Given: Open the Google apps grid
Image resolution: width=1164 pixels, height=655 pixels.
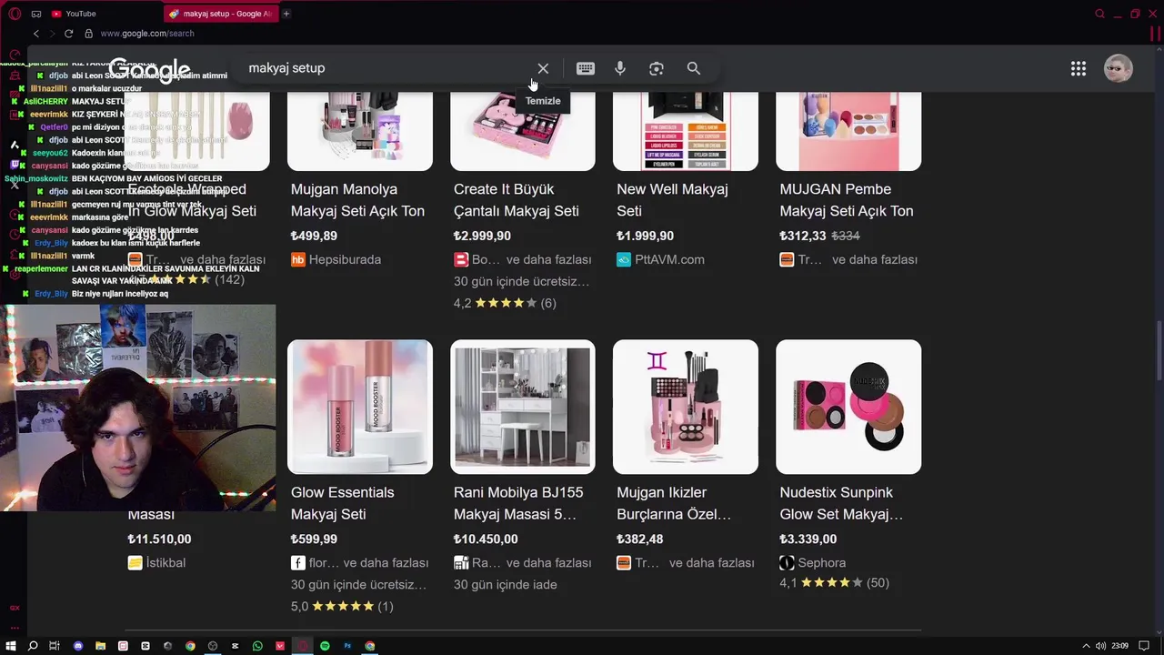Looking at the screenshot, I should coord(1079,68).
